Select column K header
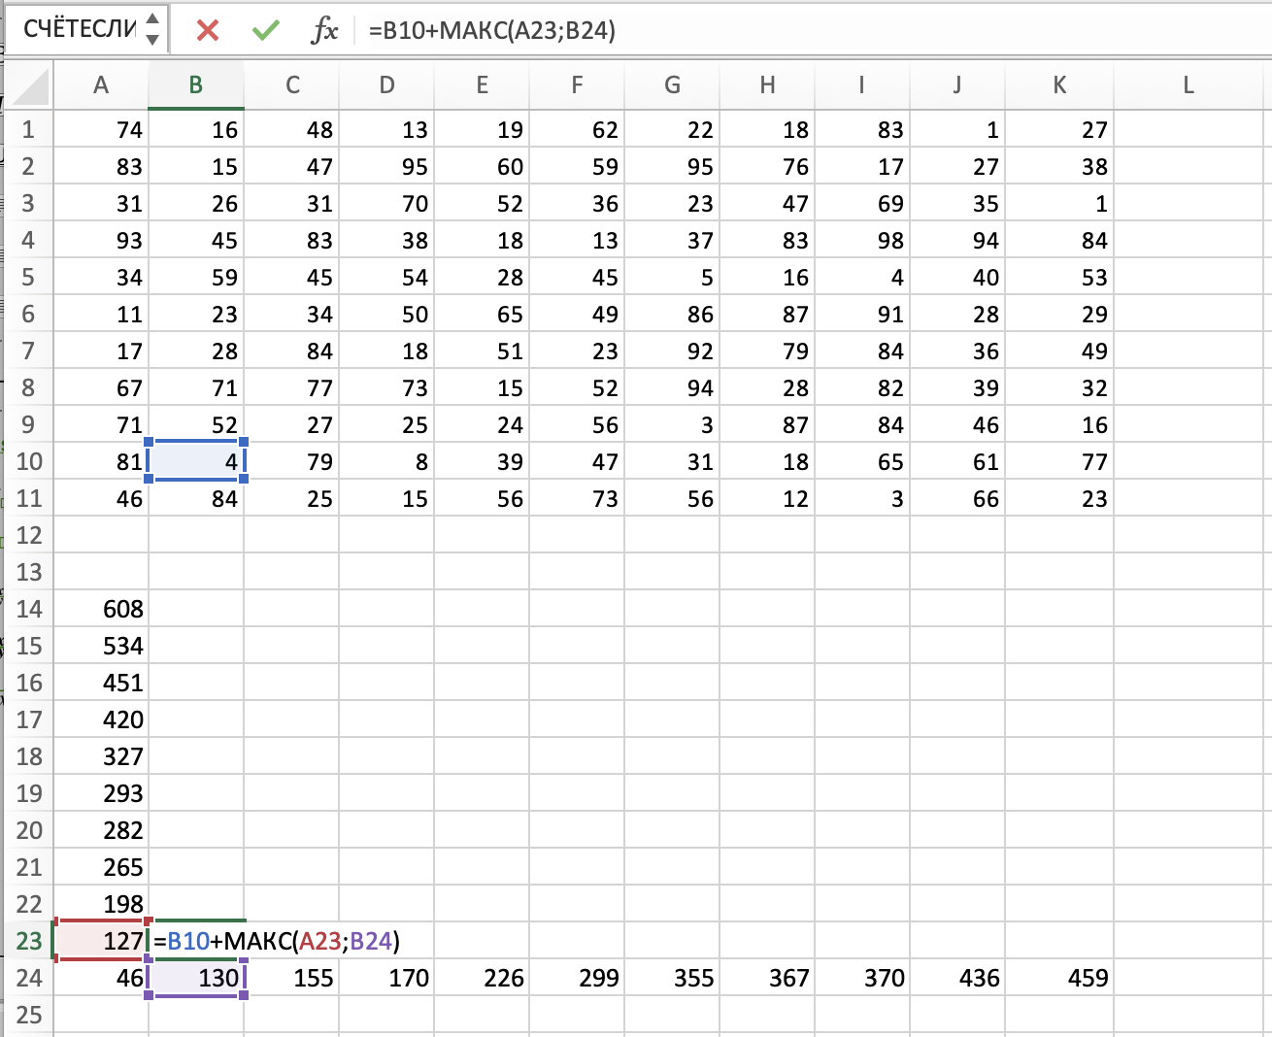 coord(1059,85)
